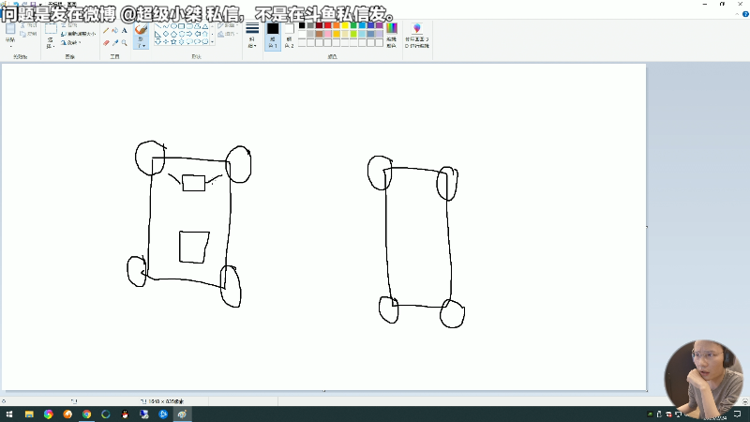
Task: Choose the Diamond shape
Action: [166, 34]
